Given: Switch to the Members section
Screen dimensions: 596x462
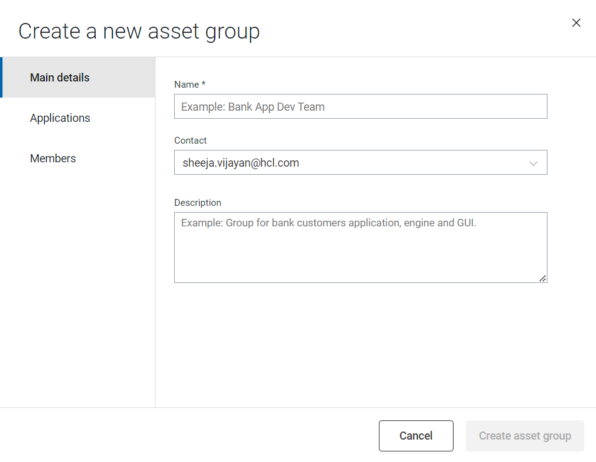Looking at the screenshot, I should tap(53, 158).
